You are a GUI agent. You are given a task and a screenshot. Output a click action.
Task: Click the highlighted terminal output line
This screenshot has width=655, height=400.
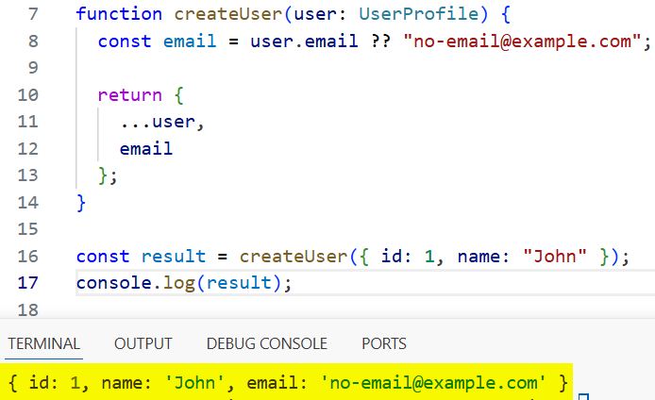[x=286, y=382]
